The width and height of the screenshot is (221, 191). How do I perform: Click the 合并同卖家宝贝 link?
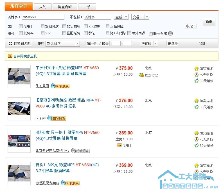[25, 56]
